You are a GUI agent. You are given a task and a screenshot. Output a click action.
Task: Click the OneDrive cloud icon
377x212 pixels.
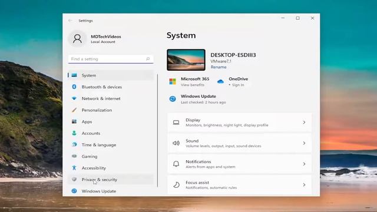(220, 82)
